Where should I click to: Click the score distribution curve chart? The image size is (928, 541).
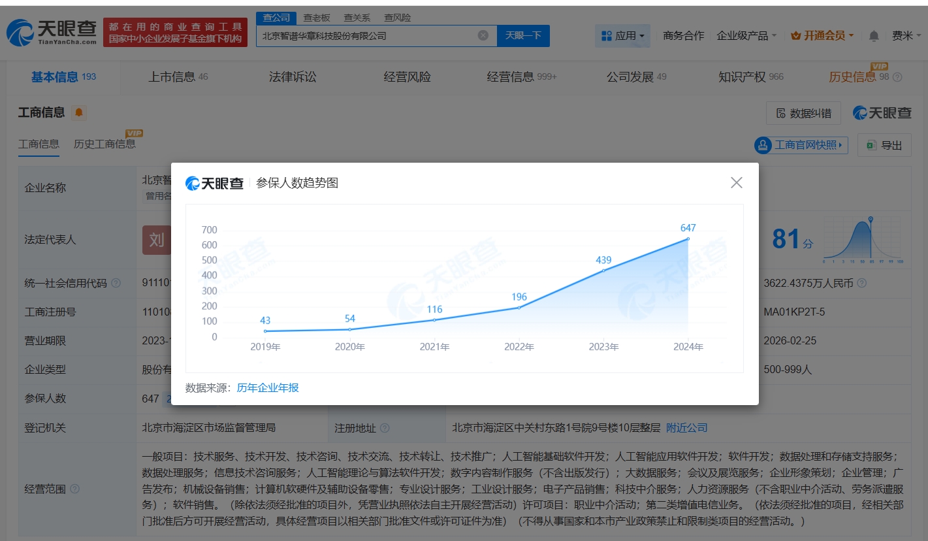(x=863, y=240)
